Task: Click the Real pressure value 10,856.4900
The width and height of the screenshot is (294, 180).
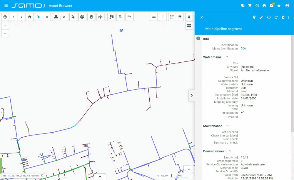Action: click(249, 95)
